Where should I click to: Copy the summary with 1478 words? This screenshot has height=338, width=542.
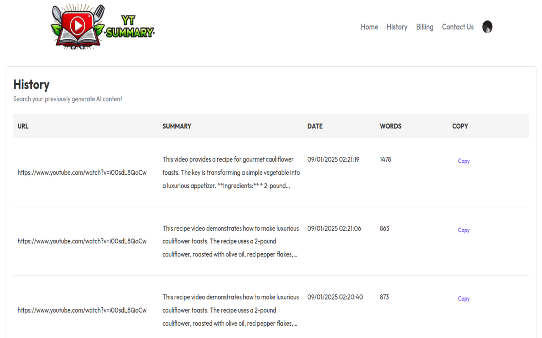464,161
